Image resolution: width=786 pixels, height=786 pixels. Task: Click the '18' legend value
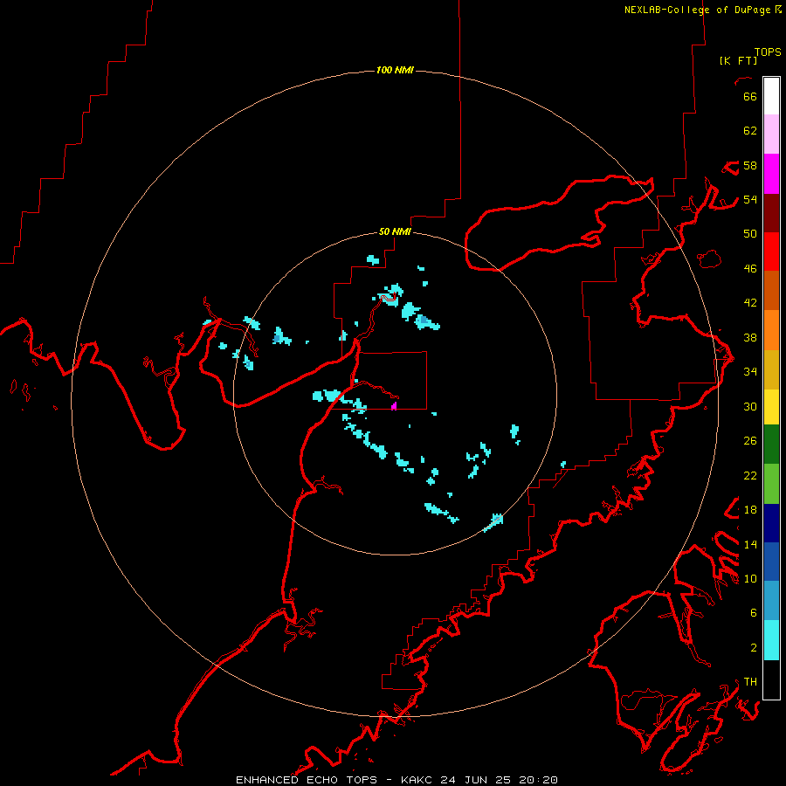750,510
